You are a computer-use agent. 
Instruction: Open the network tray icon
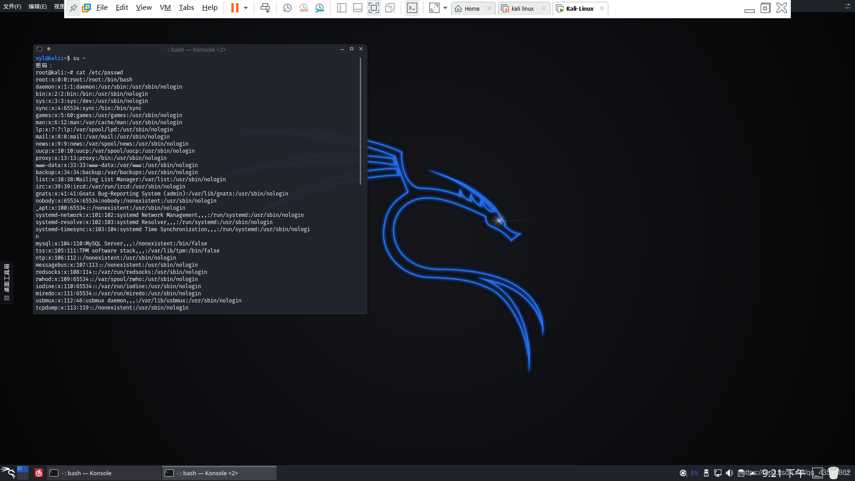pos(718,473)
